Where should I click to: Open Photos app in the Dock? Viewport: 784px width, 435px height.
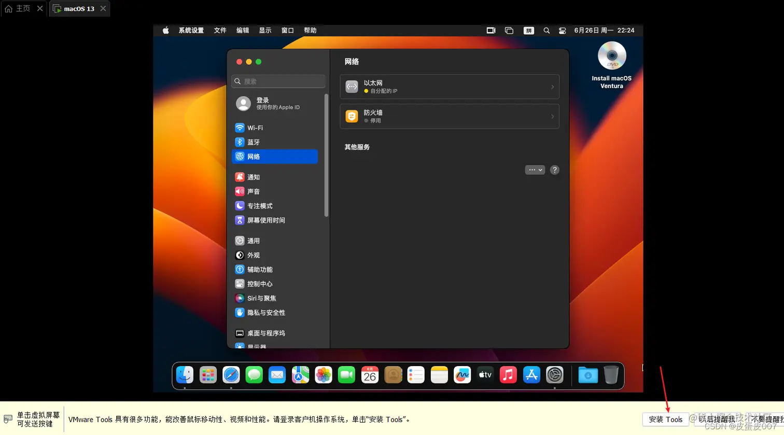click(x=324, y=375)
